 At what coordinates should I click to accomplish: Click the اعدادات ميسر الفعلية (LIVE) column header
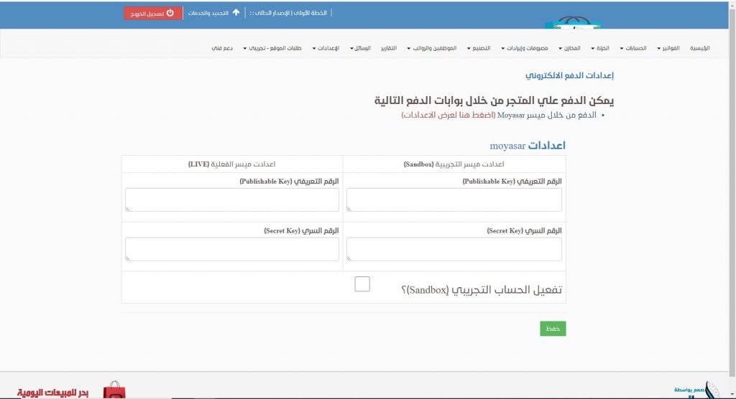point(232,164)
